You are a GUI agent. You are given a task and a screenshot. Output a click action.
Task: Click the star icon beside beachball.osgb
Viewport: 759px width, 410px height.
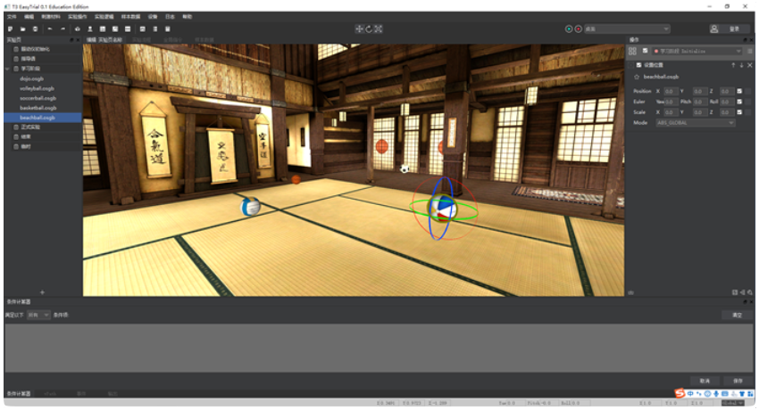(636, 78)
